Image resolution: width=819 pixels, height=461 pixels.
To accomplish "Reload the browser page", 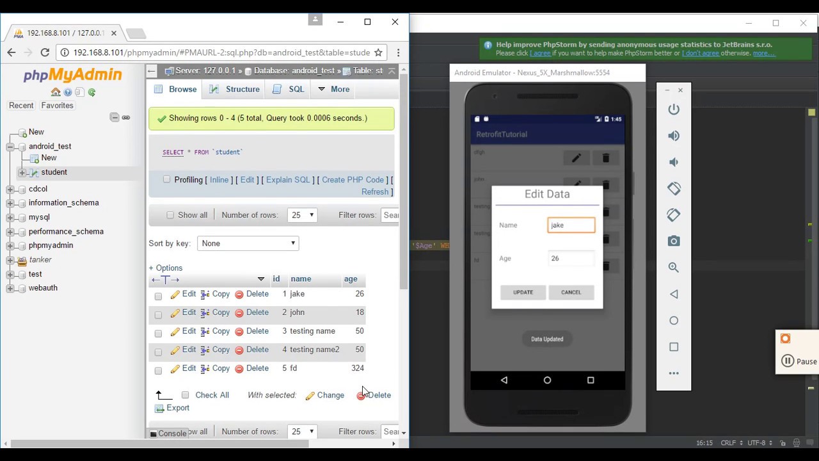I will [x=45, y=53].
